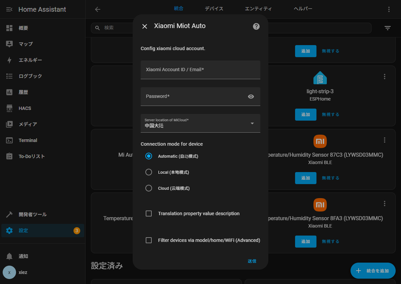Submit the form with 送信
The image size is (401, 284).
click(x=252, y=261)
